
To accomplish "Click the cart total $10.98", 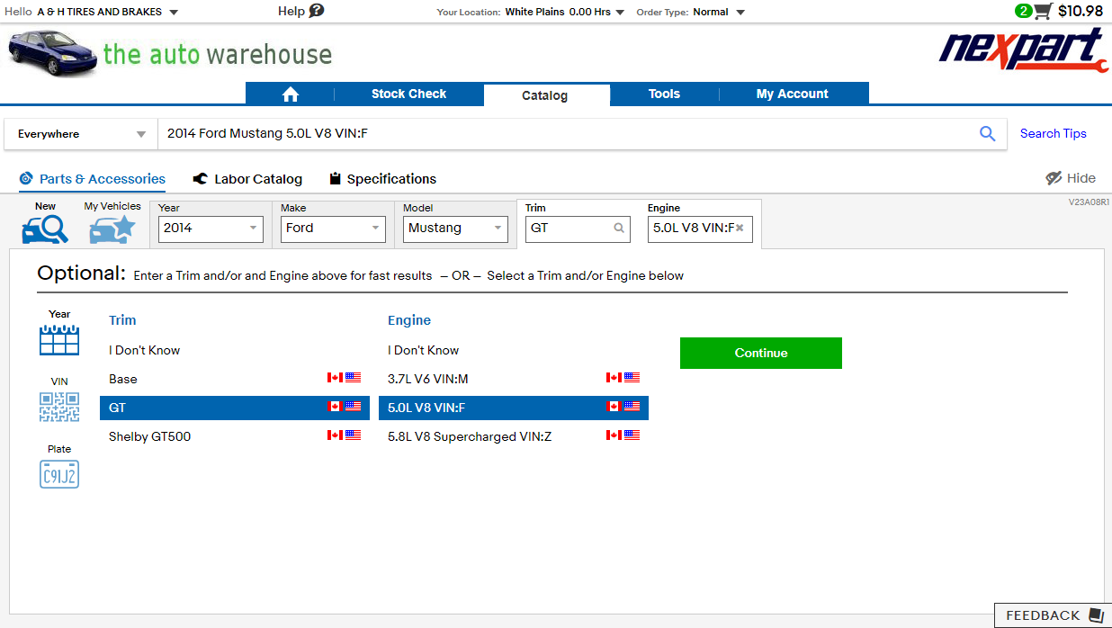I will coord(1081,11).
